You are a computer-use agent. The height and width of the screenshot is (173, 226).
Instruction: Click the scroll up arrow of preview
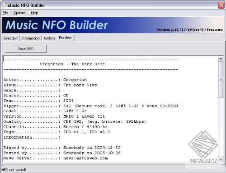click(x=221, y=59)
